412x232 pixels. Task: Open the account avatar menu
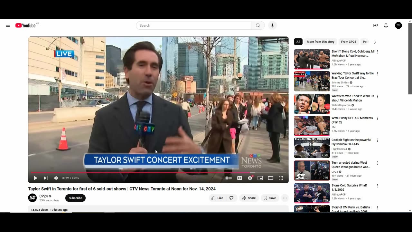pos(398,25)
